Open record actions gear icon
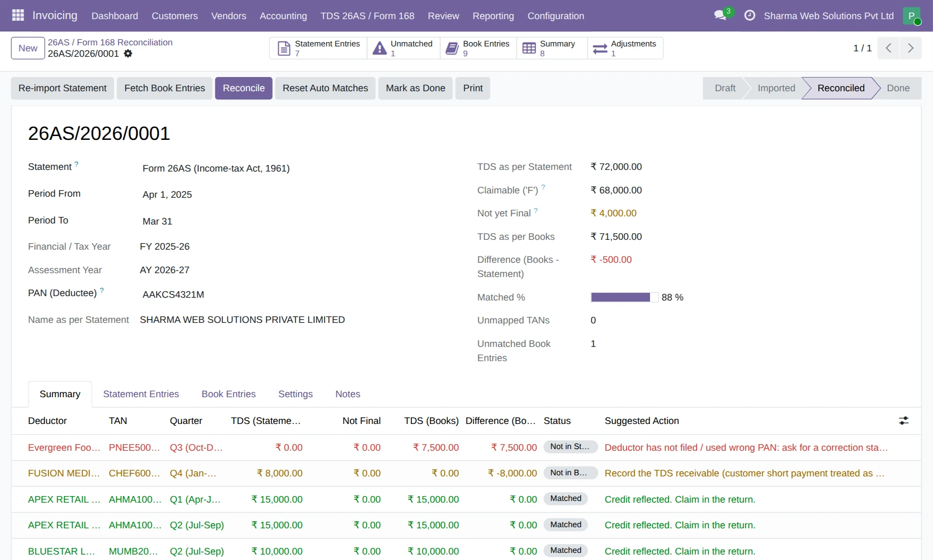933x560 pixels. tap(128, 54)
